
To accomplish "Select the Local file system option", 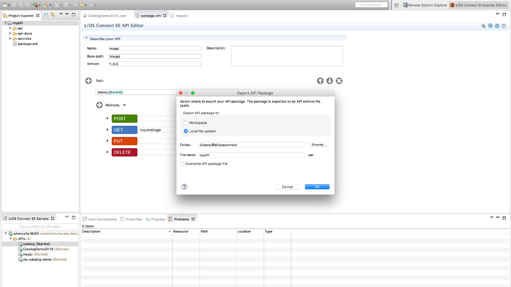I will click(186, 131).
